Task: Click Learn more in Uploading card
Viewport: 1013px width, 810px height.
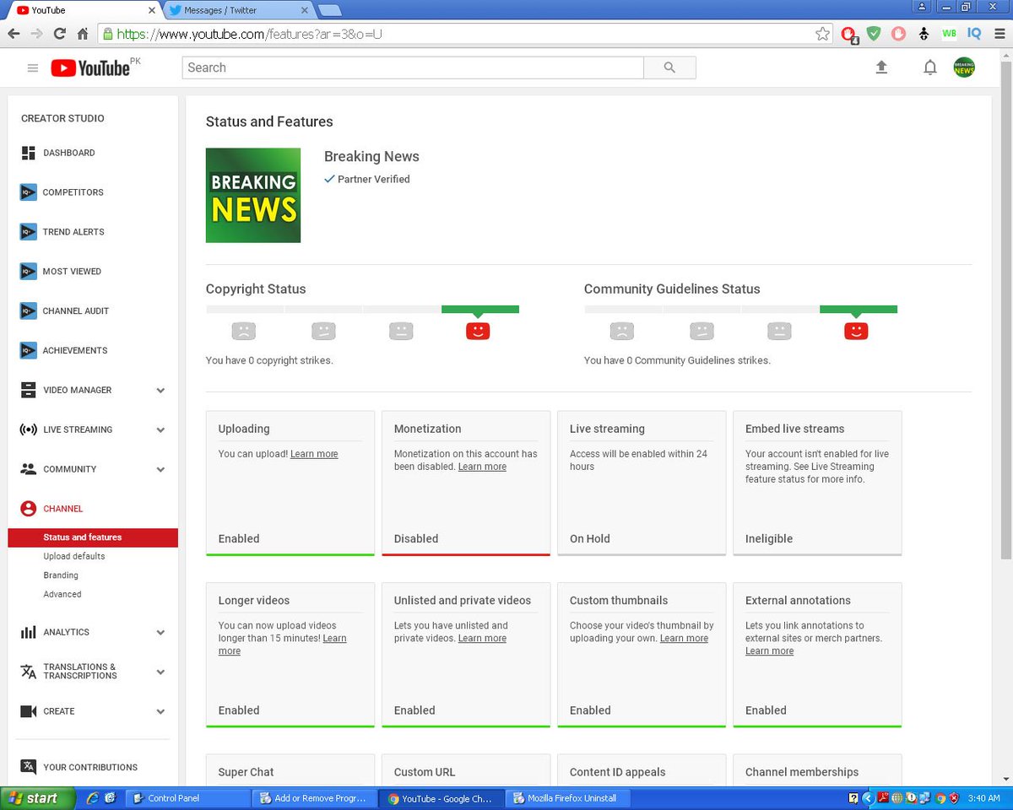Action: point(314,454)
